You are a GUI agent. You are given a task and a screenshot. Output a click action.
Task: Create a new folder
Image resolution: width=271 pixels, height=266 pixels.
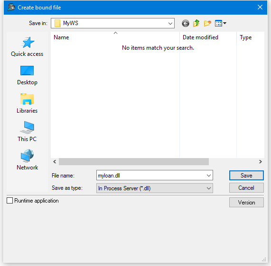point(207,23)
